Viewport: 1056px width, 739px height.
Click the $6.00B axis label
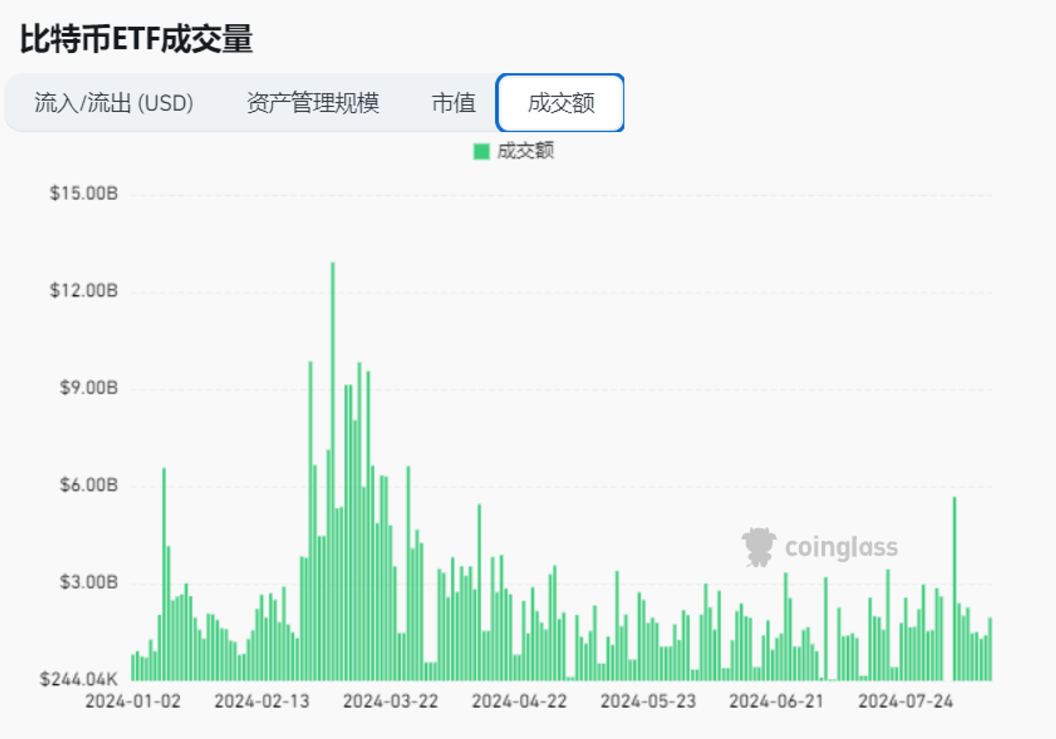point(89,485)
